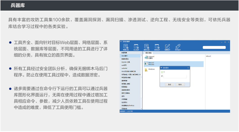
Task: Select the notepad 记事本 program icon
Action: tap(146, 57)
